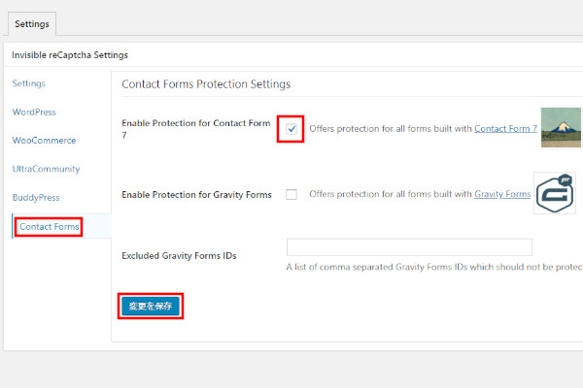Click the Excluded Gravity Forms IDs field
This screenshot has height=388, width=583.
click(x=409, y=247)
